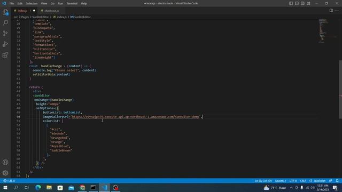Open the Selection menu

pos(32,4)
